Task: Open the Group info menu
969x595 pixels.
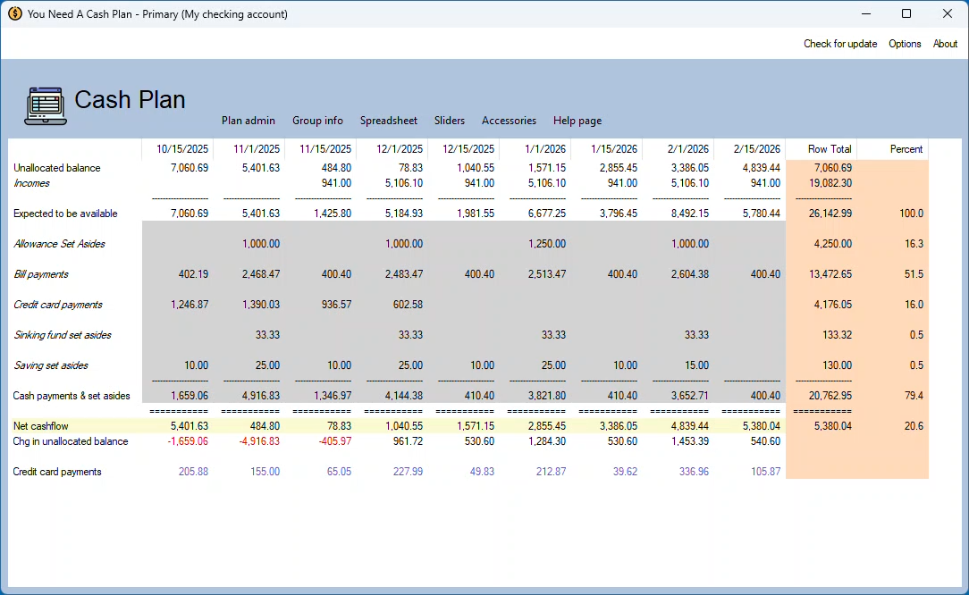Action: coord(317,121)
